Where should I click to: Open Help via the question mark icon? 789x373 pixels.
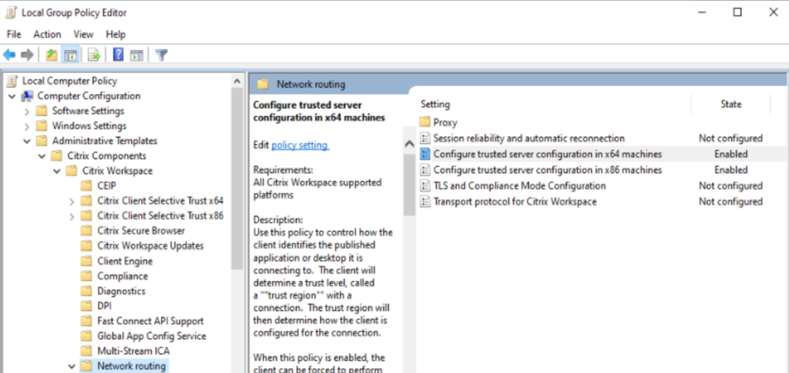[118, 55]
